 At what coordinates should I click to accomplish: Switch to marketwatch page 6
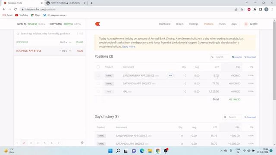[x=52, y=143]
